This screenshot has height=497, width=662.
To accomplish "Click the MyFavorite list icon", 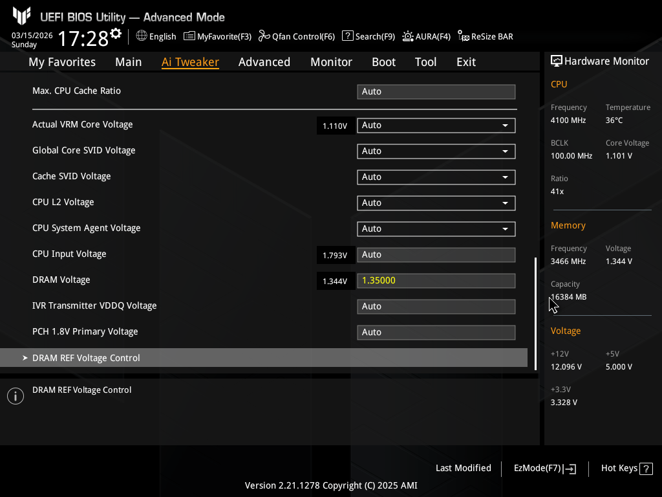I will click(x=189, y=36).
